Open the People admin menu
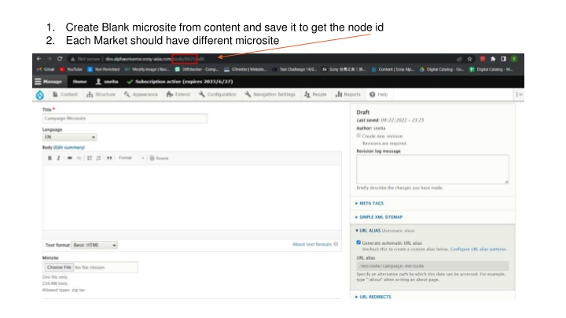 (315, 94)
